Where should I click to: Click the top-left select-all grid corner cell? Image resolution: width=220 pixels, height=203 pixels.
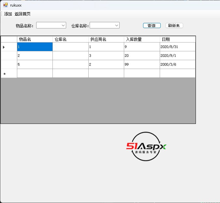pos(9,39)
